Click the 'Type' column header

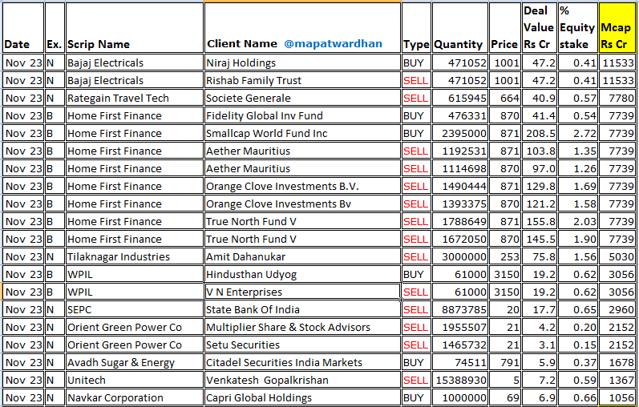point(416,28)
